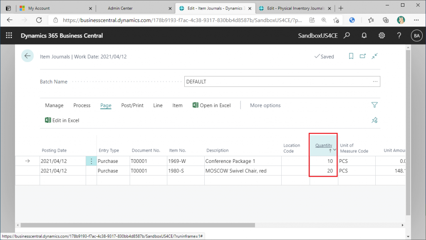Select item number 1969-W cell
The width and height of the screenshot is (426, 240).
pos(186,161)
